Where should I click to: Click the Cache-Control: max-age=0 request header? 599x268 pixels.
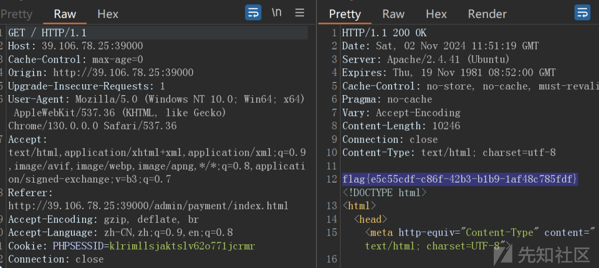[x=75, y=59]
